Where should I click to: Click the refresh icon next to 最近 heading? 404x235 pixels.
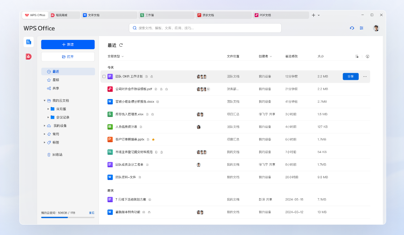(121, 45)
